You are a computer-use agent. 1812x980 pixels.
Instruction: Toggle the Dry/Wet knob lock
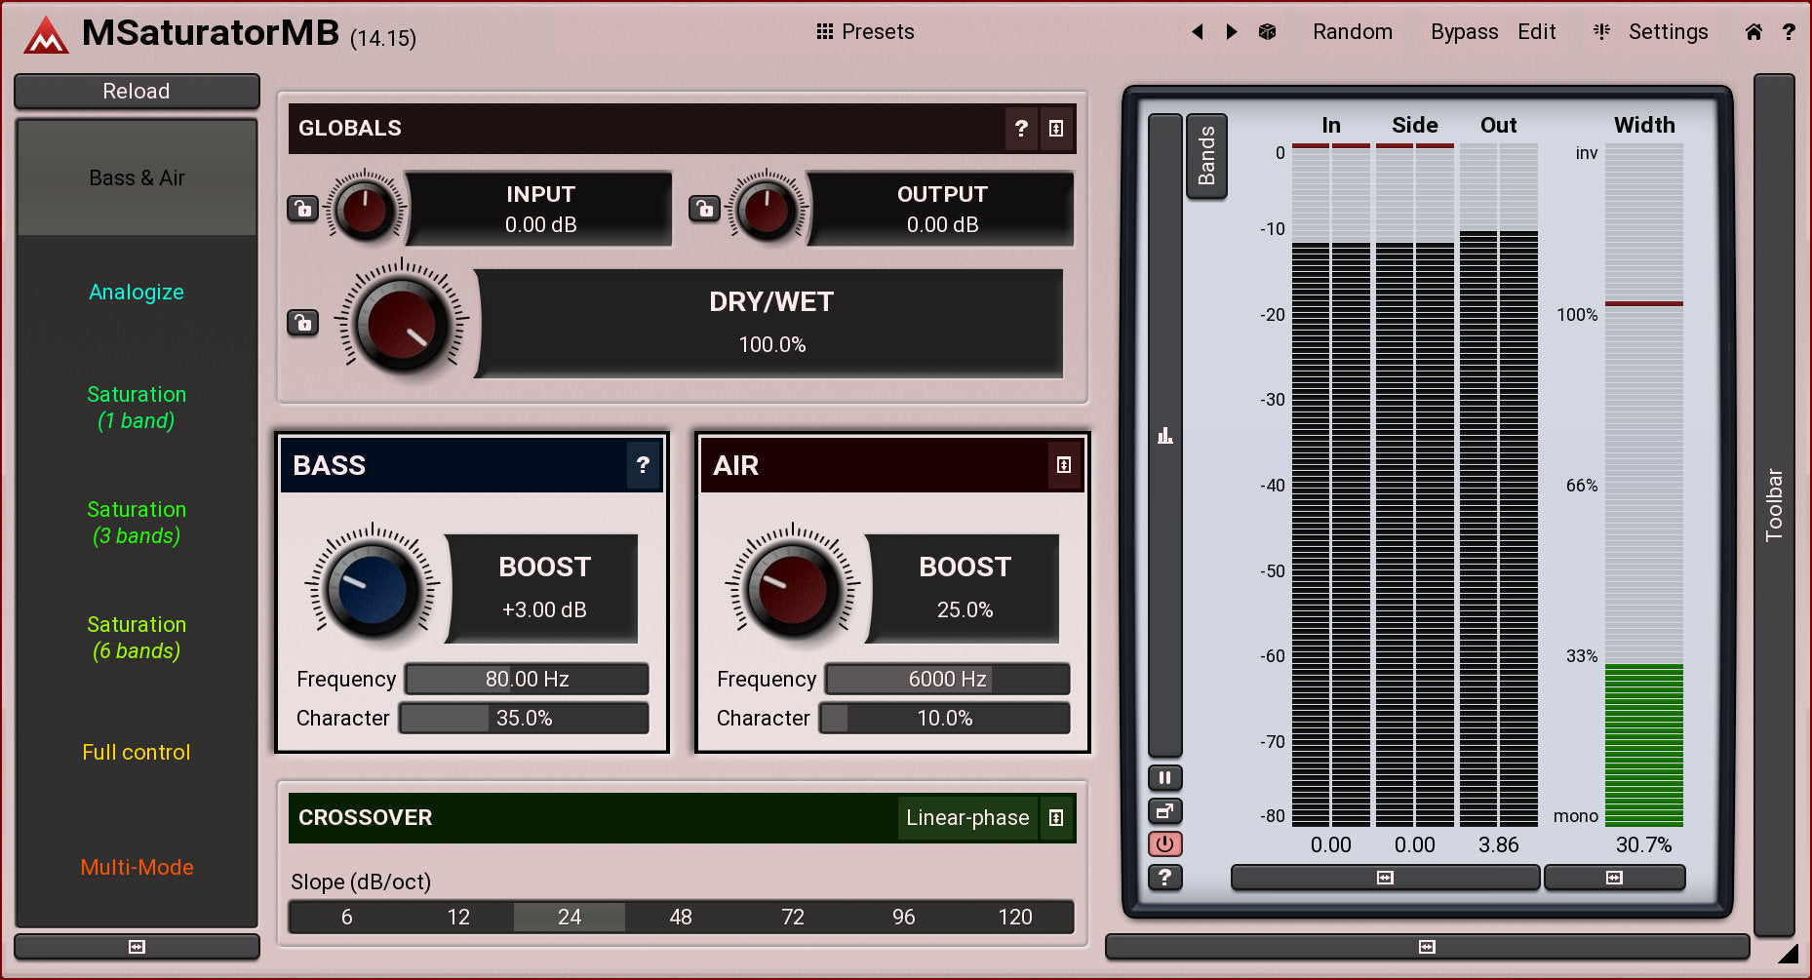point(303,323)
